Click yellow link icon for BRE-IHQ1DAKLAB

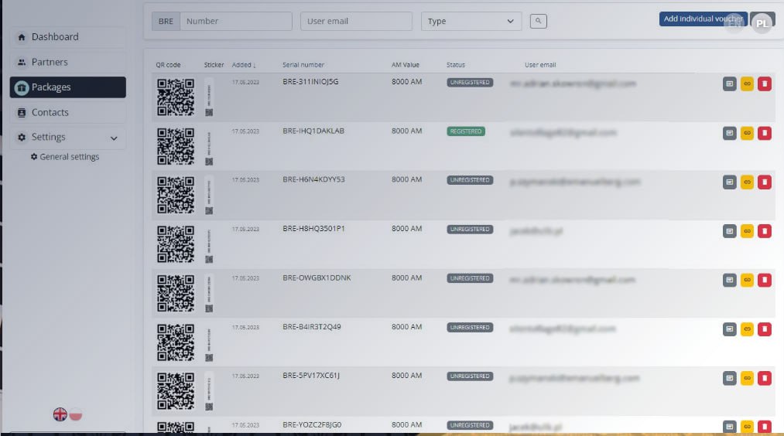tap(747, 133)
